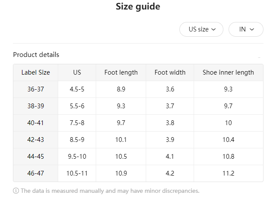Screen dimensions: 276x201
Task: Click the Size guide heading
Action: [138, 6]
